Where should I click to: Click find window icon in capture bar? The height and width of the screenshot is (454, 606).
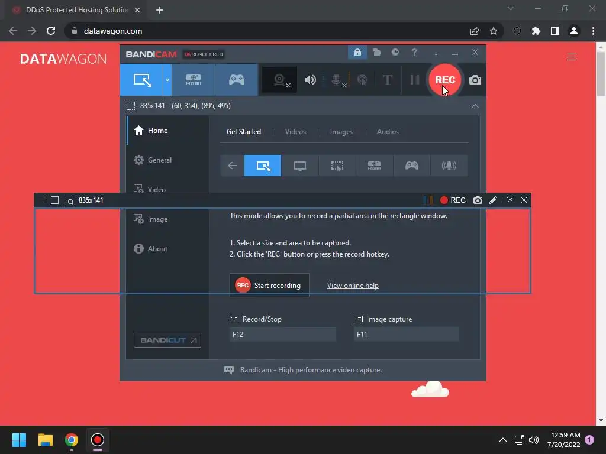69,200
